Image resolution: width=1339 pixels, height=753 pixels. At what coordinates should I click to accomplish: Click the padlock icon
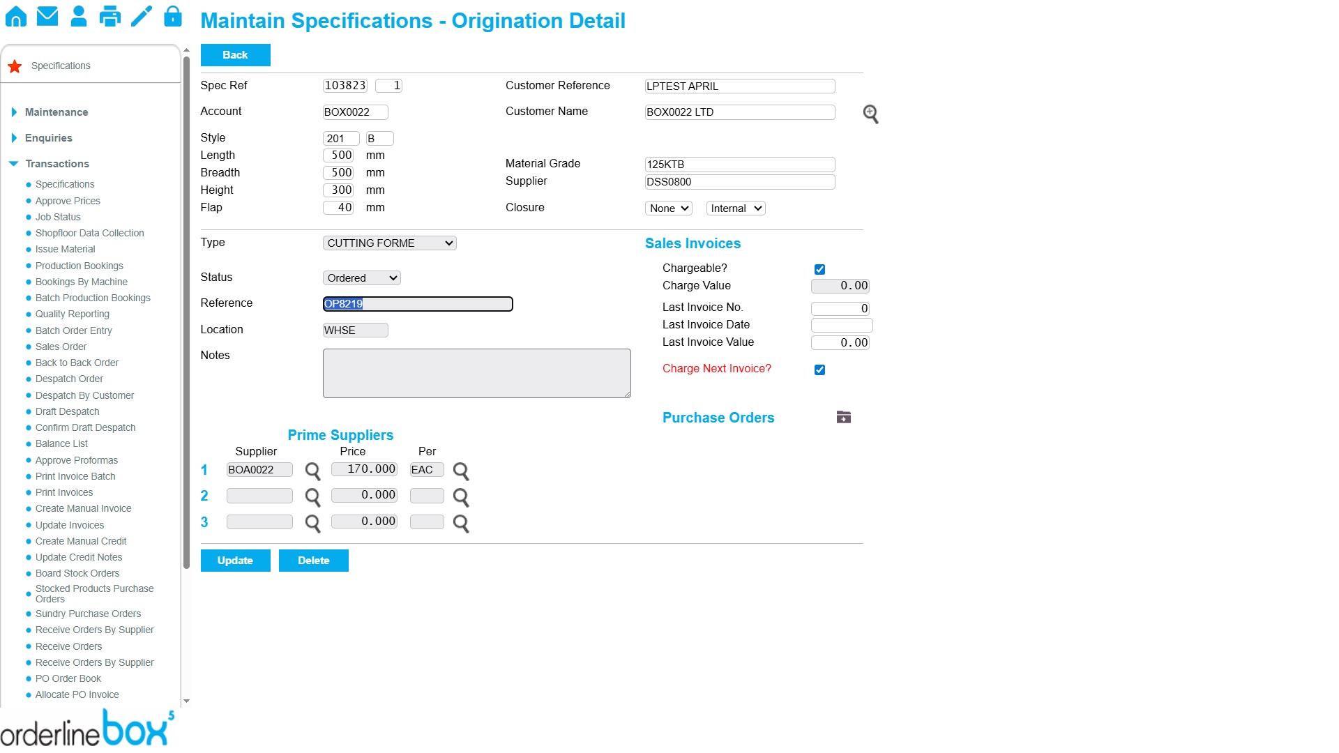pyautogui.click(x=172, y=16)
